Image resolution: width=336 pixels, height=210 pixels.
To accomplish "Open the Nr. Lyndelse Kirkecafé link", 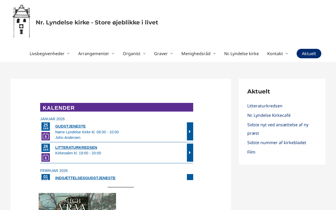I will click(x=269, y=115).
